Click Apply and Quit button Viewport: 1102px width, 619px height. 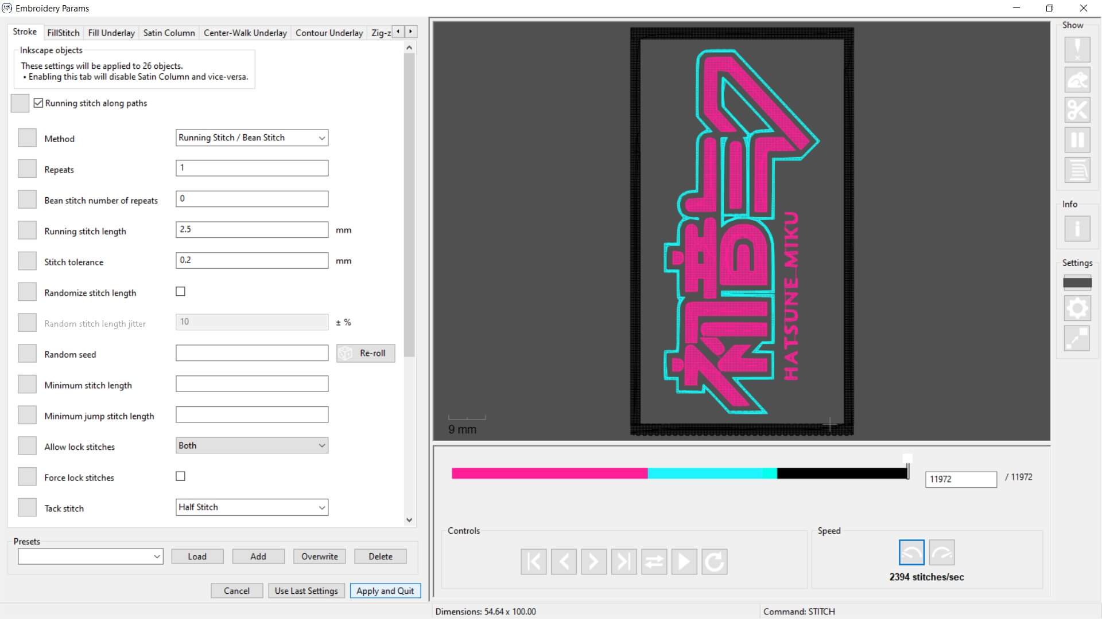385,591
